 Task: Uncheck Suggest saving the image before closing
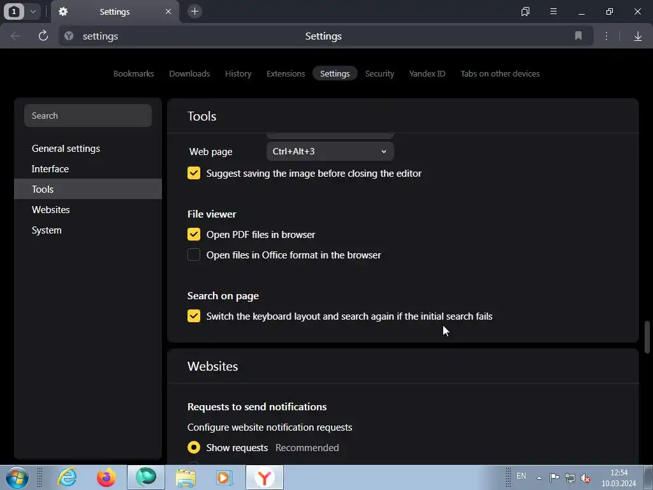pyautogui.click(x=194, y=173)
